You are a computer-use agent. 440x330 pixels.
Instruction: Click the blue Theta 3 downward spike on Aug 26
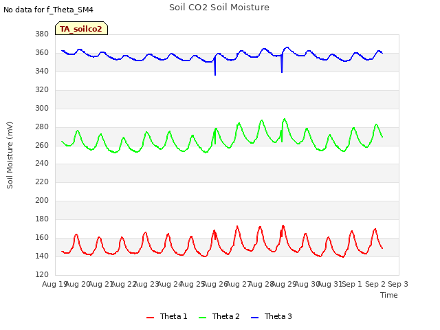(x=215, y=67)
